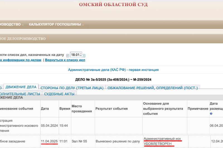Click the Результат события column header
Viewport: 223px width, 148px height.
111,109
